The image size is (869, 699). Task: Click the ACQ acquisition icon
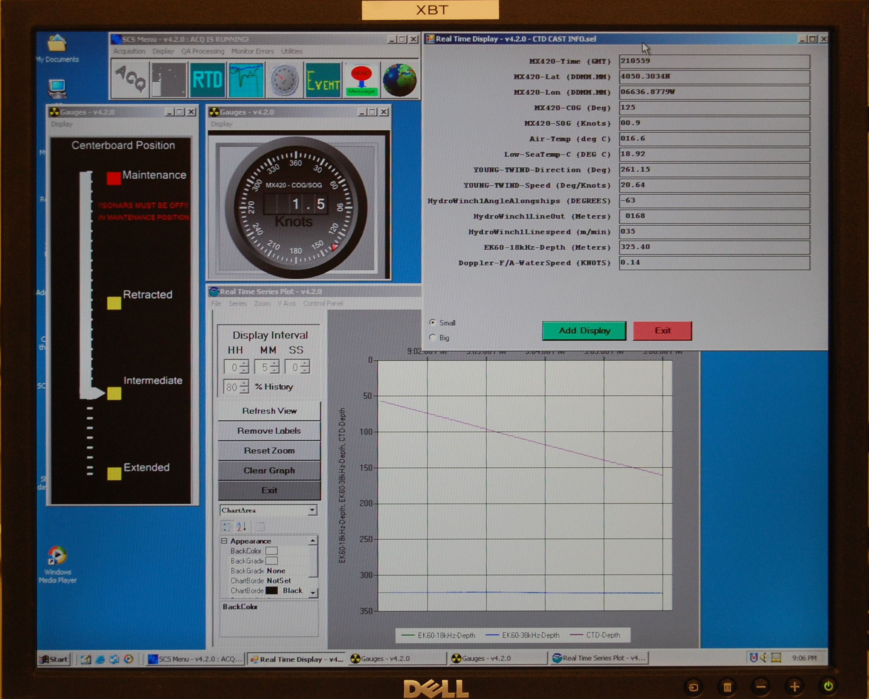[x=130, y=79]
